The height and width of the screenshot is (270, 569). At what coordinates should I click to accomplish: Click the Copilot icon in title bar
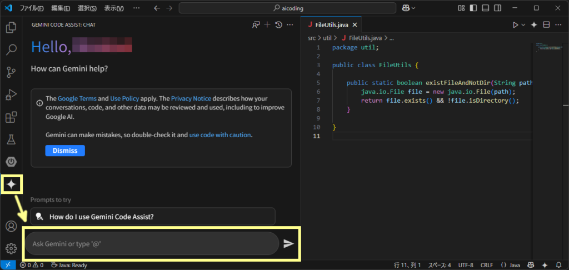[x=406, y=8]
